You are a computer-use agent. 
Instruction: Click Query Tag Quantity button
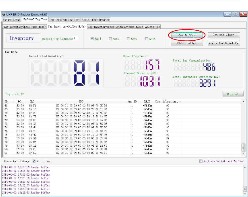click(223, 43)
